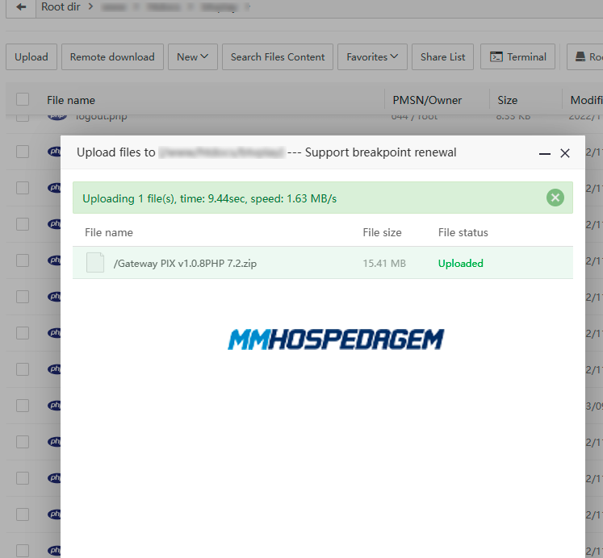Click the back arrow in path bar
603x558 pixels.
(21, 7)
